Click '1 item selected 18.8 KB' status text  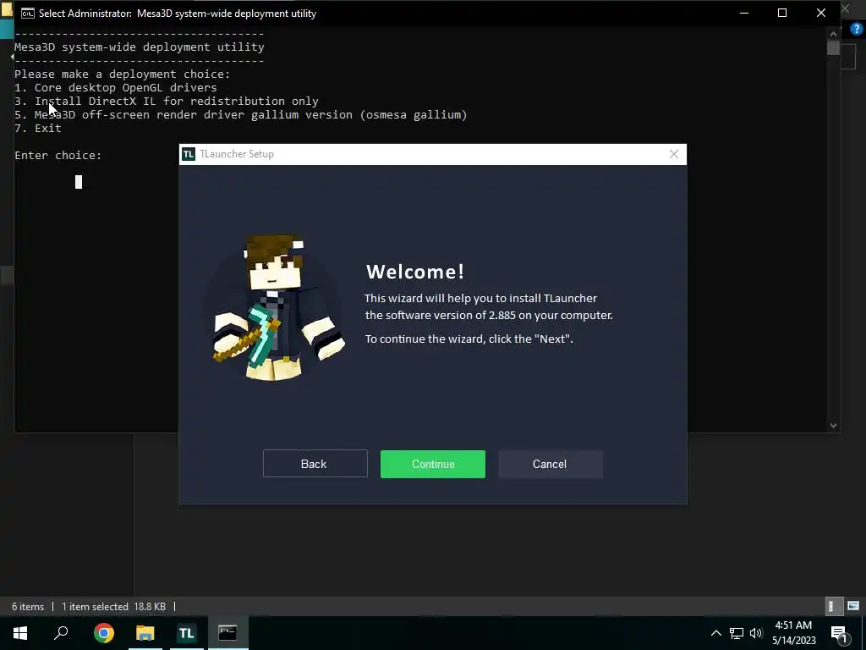(x=113, y=606)
